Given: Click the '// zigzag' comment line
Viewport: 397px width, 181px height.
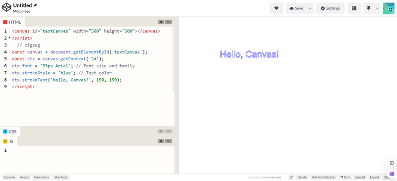Looking at the screenshot, I should (x=29, y=45).
